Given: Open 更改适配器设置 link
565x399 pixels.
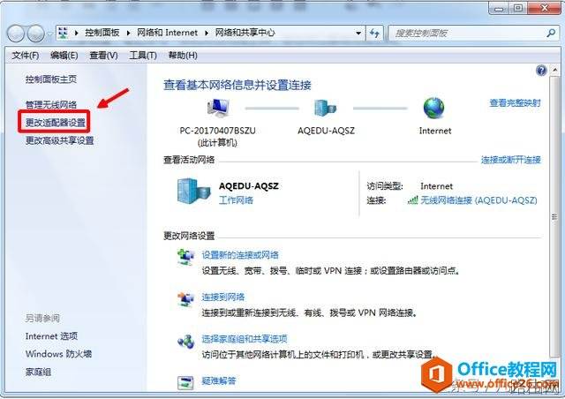Looking at the screenshot, I should [56, 123].
